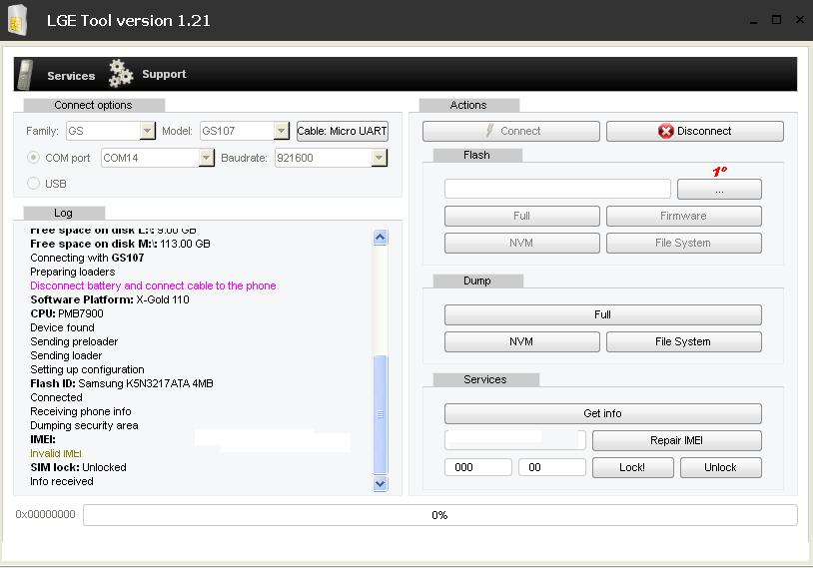Click the 'Disconnect battery and connect cable' log line

tap(153, 285)
